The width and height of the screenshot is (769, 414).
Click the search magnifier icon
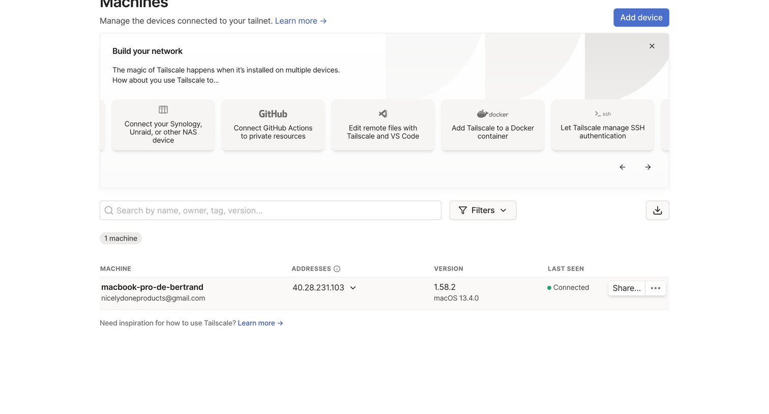point(109,211)
